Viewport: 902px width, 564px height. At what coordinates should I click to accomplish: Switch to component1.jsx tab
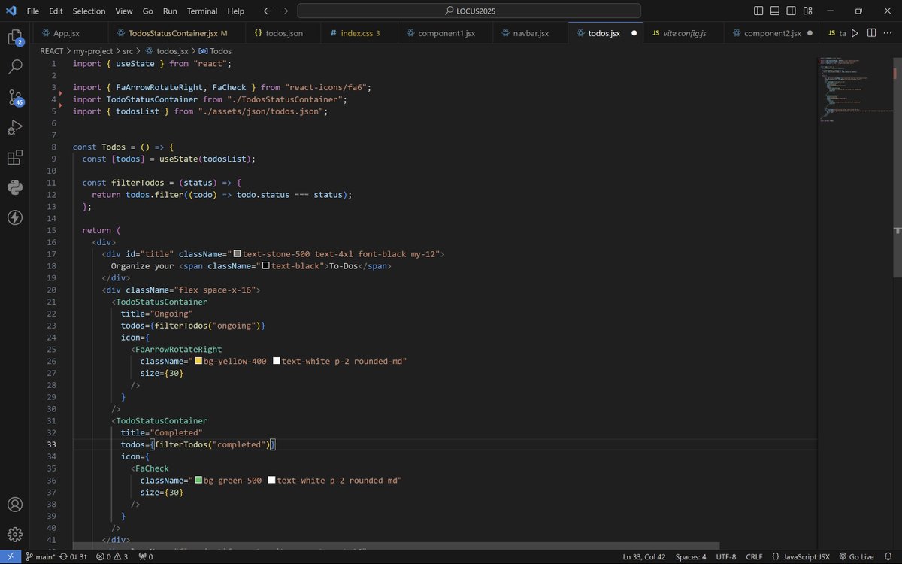pos(446,33)
